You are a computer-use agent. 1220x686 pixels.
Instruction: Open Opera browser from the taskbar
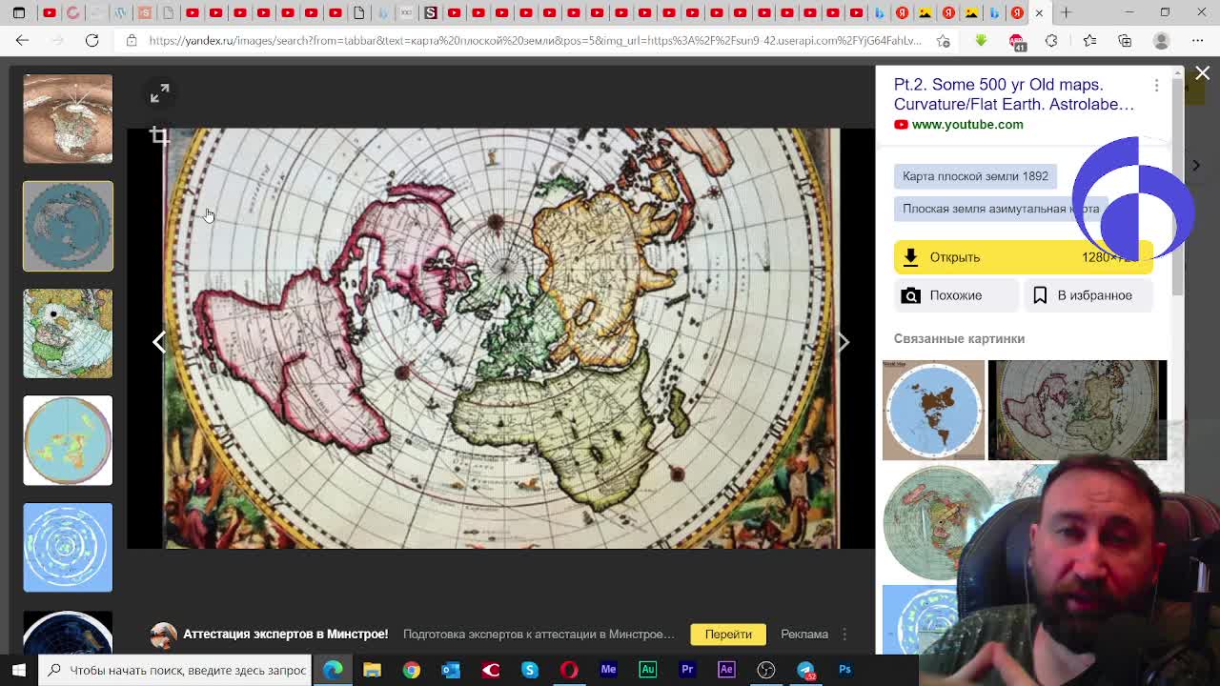click(x=569, y=670)
